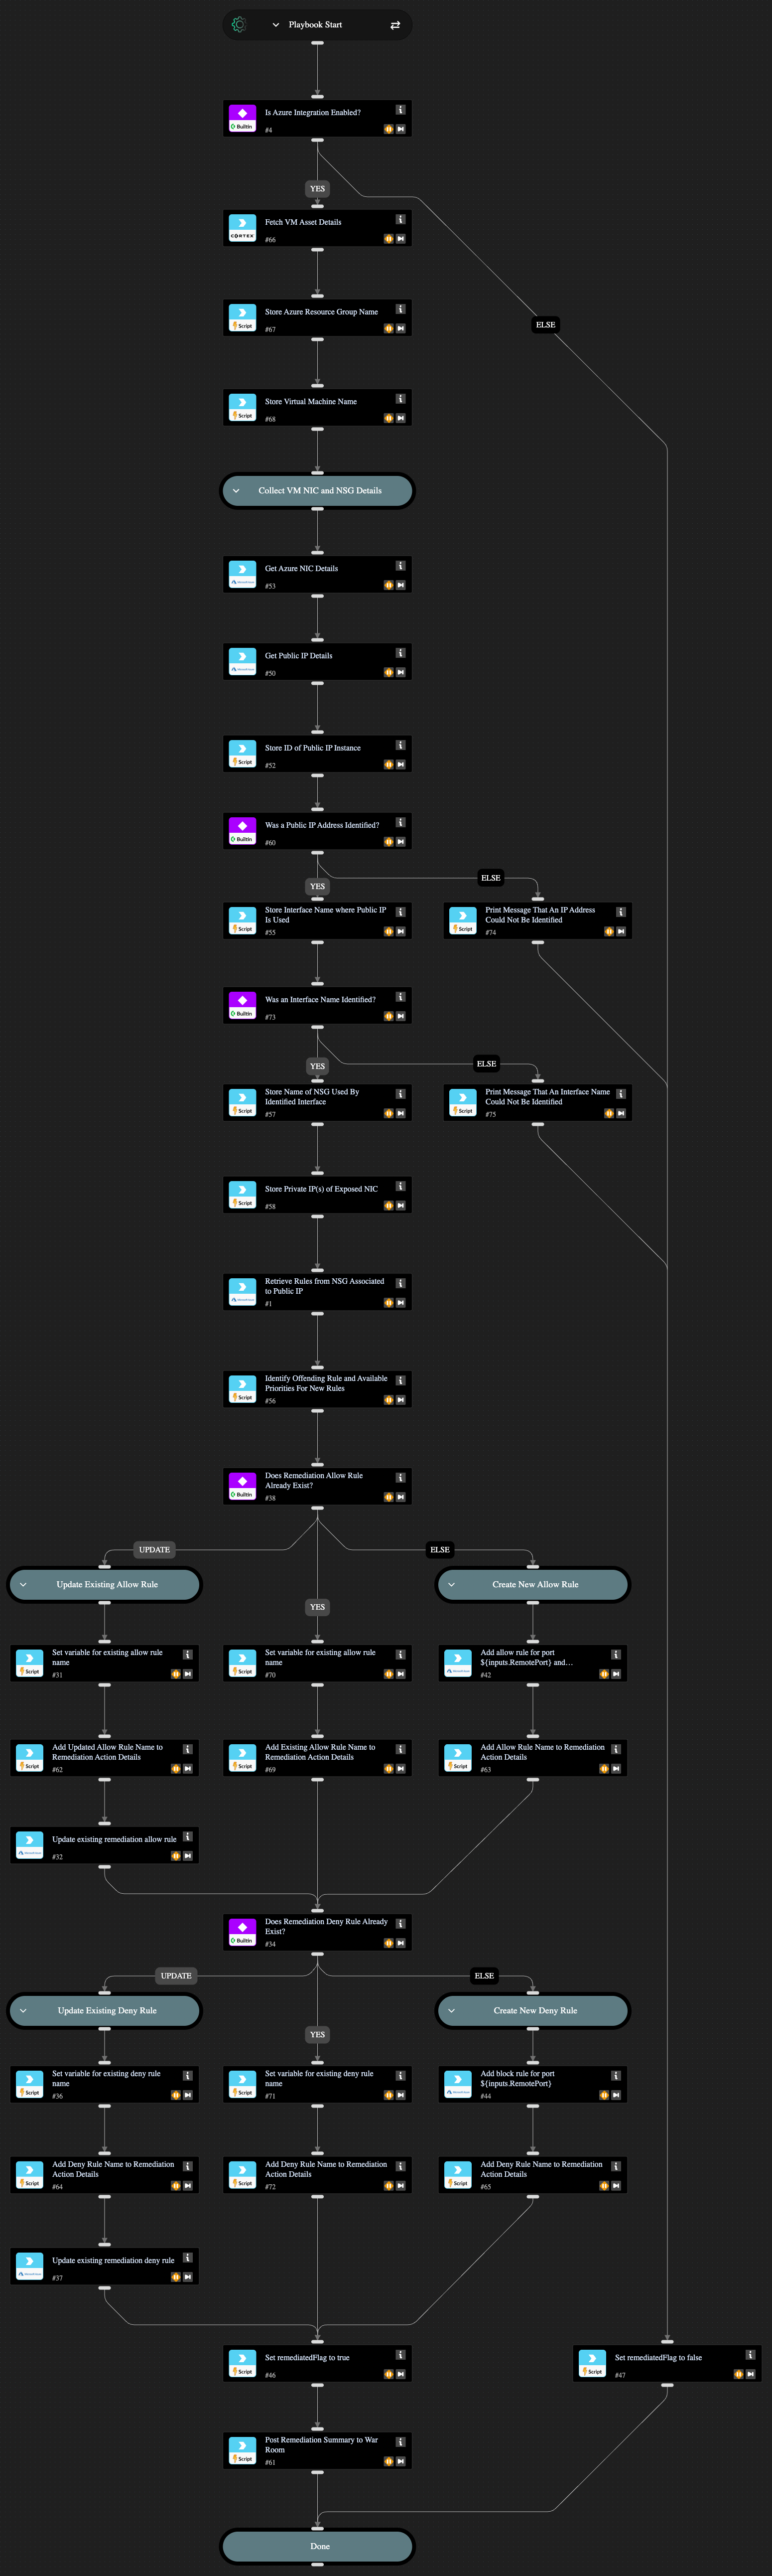
Task: Click pause icon on Update existing remediation allow rule
Action: point(175,1856)
